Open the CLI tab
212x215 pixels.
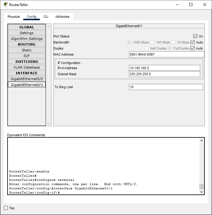[x=46, y=17]
